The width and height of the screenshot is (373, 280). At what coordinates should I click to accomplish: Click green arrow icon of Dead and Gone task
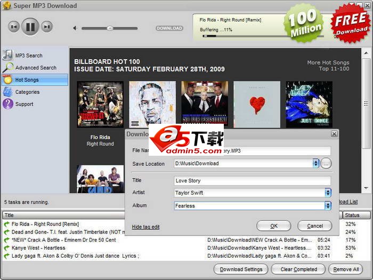click(6, 232)
